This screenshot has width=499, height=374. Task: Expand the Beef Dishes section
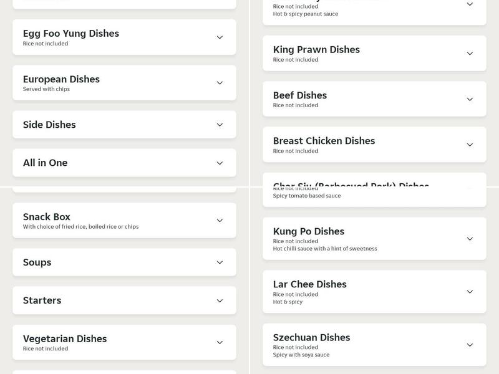(373, 98)
